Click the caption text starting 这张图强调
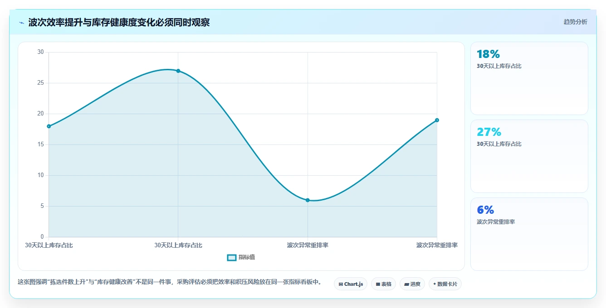606x308 pixels. pyautogui.click(x=170, y=282)
